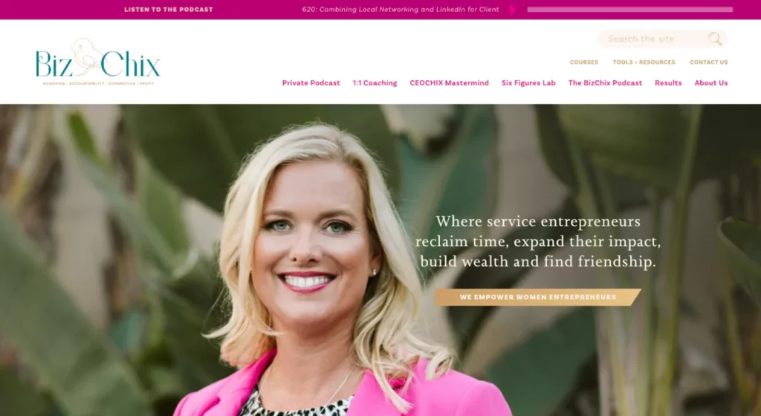Play the podcast episode in top bar
The height and width of the screenshot is (416, 761).
click(512, 9)
